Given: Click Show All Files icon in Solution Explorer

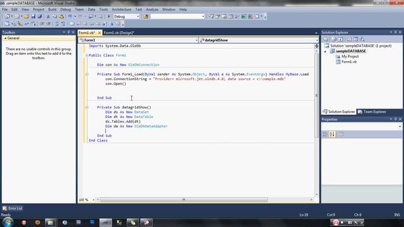Looking at the screenshot, I should tap(335, 39).
